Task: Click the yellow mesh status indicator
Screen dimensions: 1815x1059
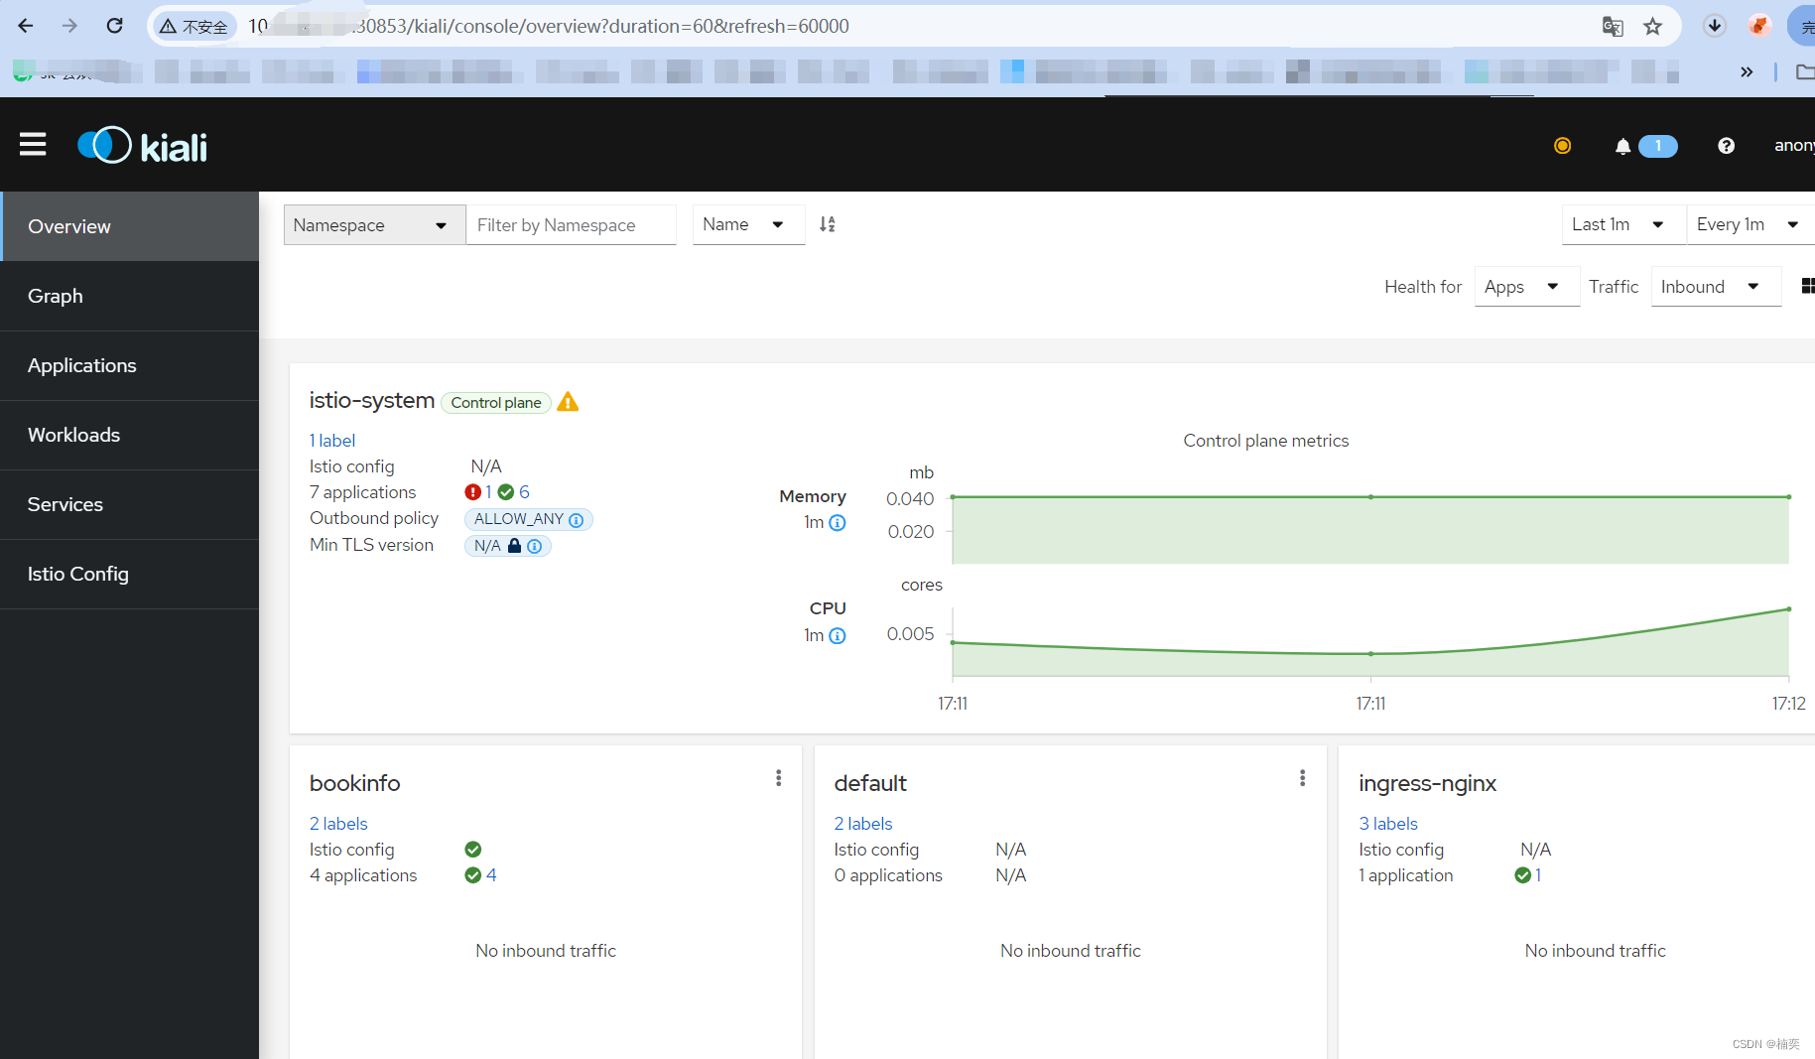Action: tap(1562, 146)
